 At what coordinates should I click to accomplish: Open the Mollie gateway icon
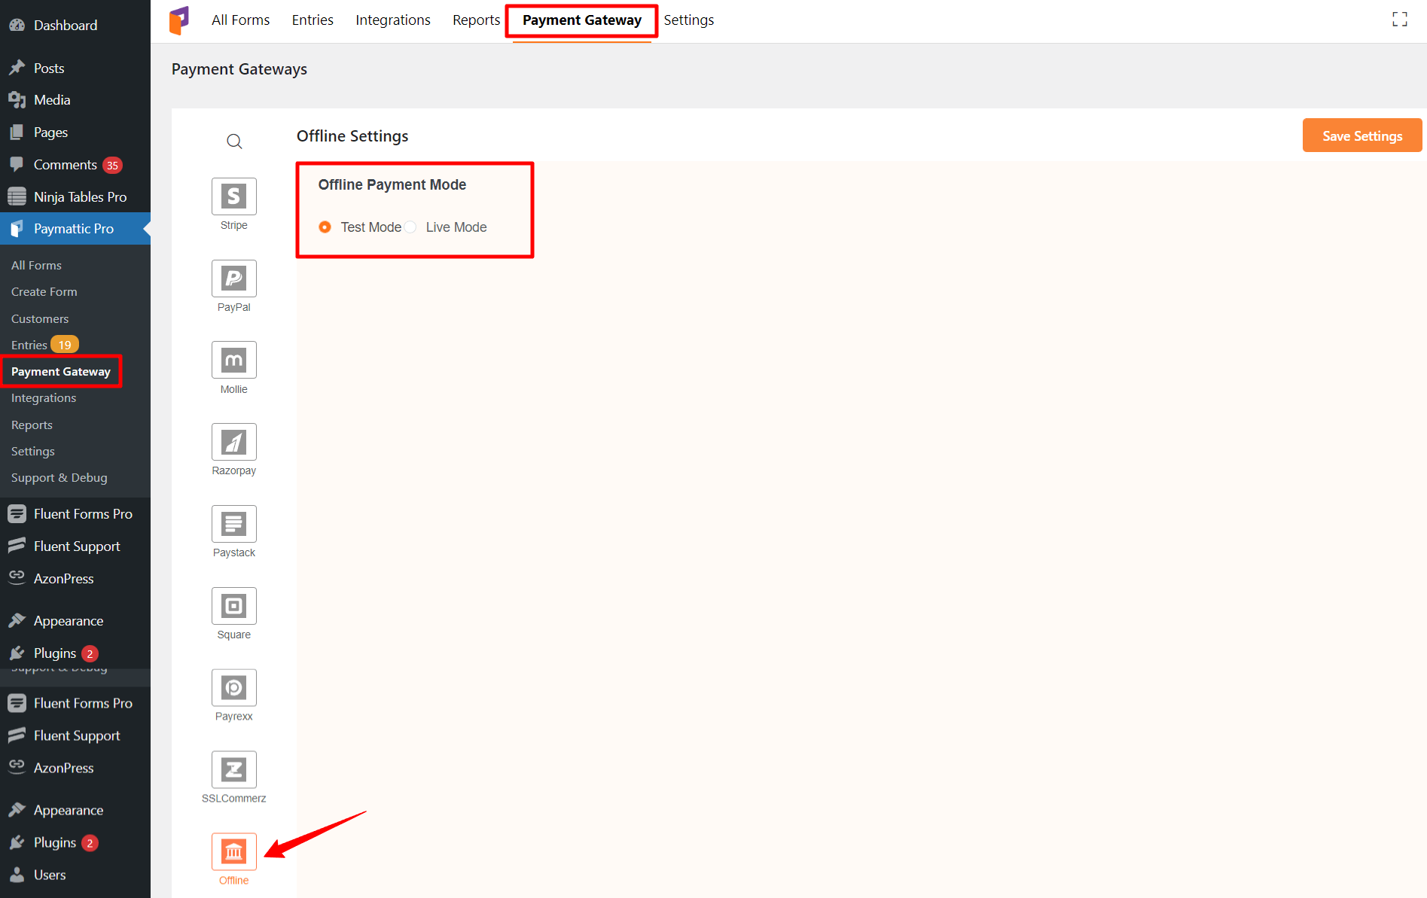[233, 361]
